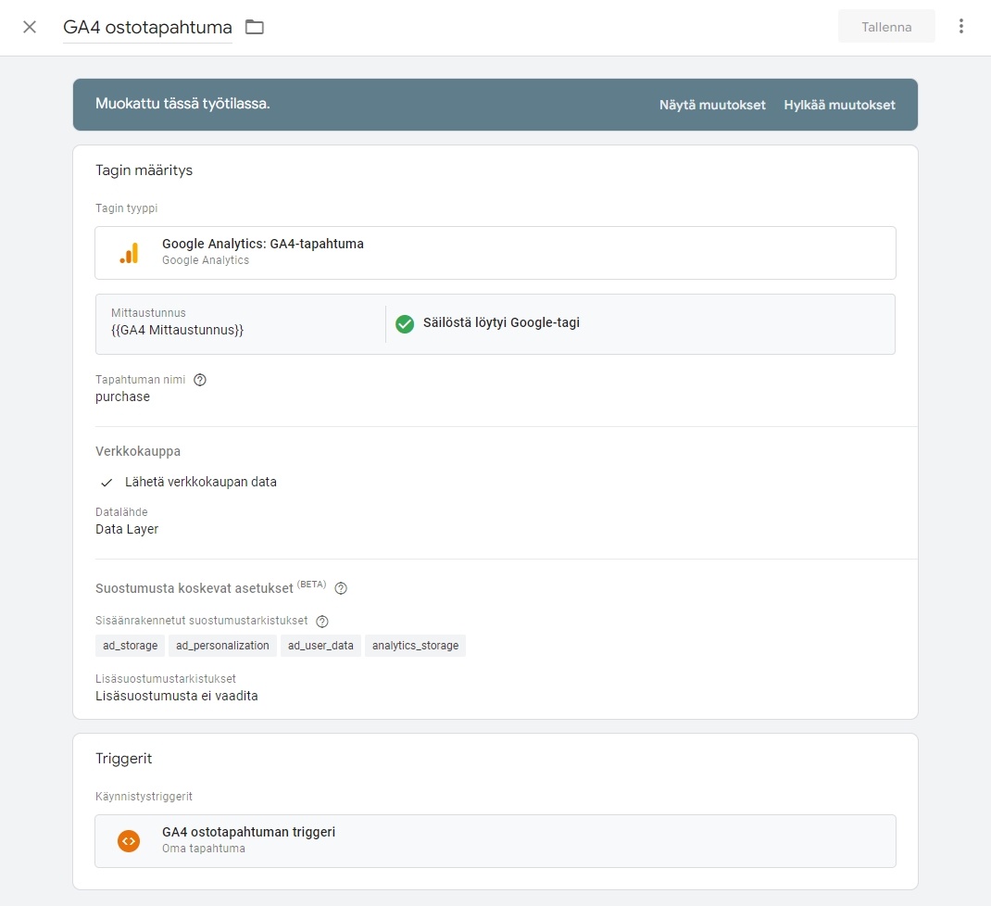Close the tag editor with X icon
The height and width of the screenshot is (906, 991).
click(29, 27)
